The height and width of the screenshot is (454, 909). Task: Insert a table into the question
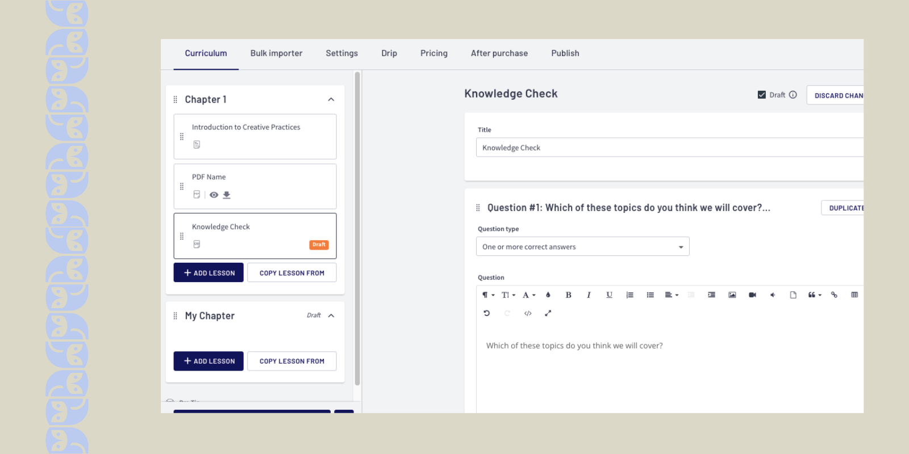[854, 295]
